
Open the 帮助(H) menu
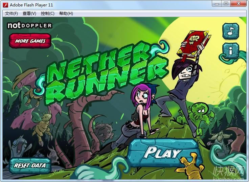66,14
